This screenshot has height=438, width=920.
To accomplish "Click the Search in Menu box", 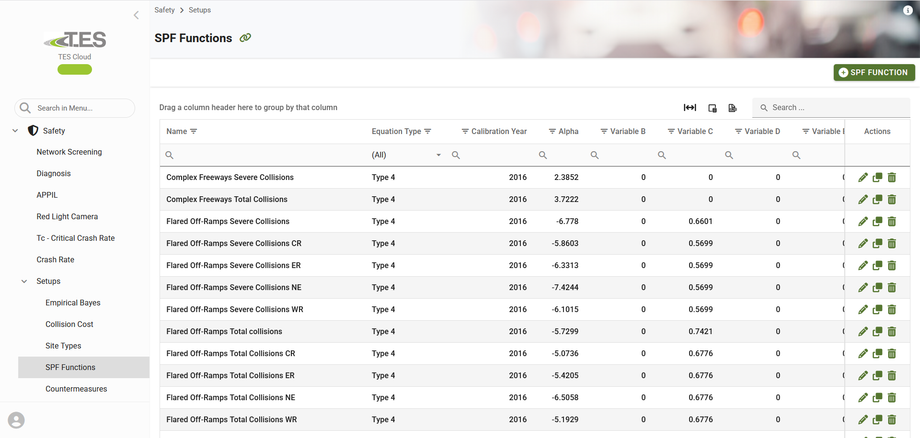I will pyautogui.click(x=75, y=108).
